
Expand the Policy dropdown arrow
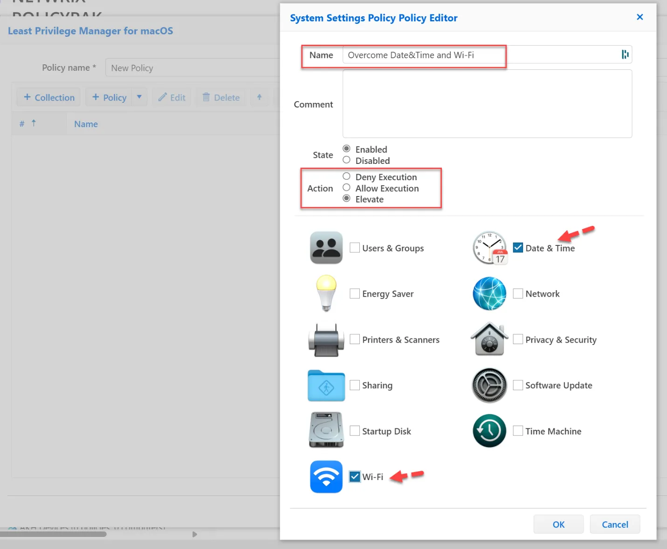pyautogui.click(x=139, y=97)
